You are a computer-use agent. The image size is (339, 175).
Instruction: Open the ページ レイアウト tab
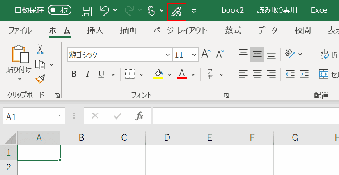click(180, 30)
